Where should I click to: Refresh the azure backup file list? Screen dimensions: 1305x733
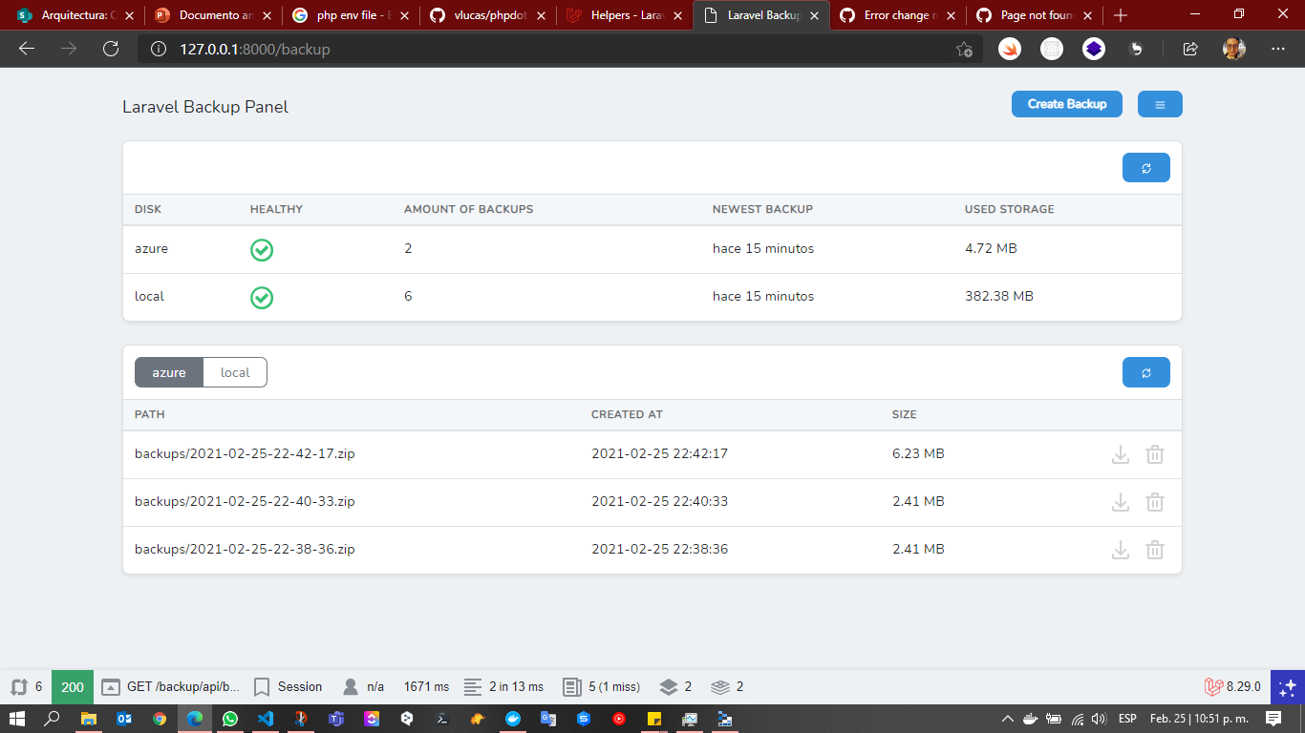point(1145,372)
